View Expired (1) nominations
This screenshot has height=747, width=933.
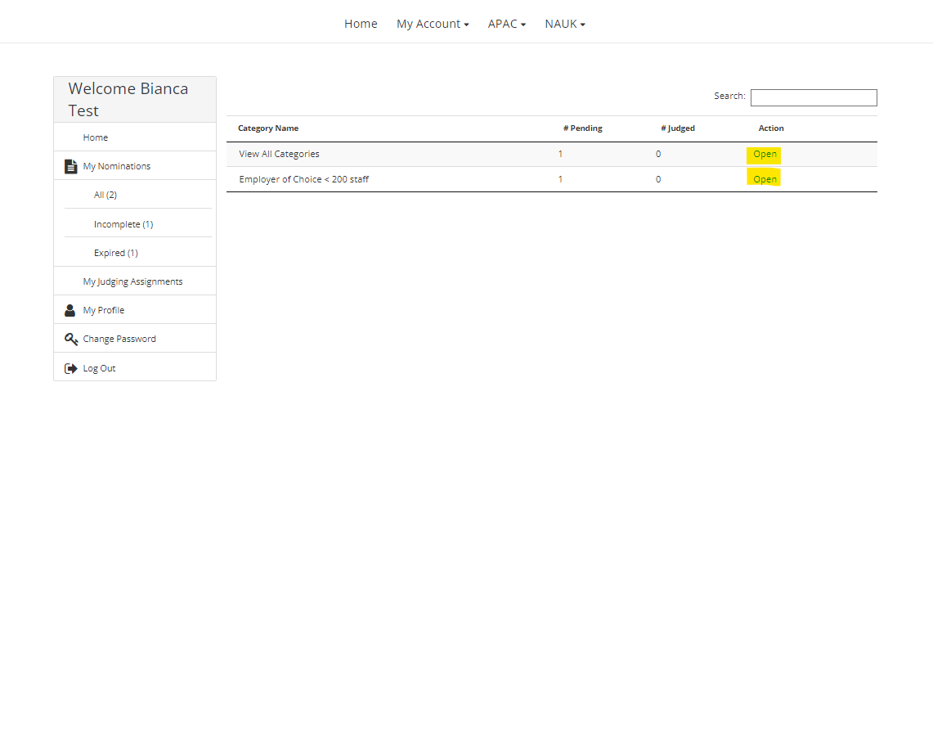[x=115, y=253]
